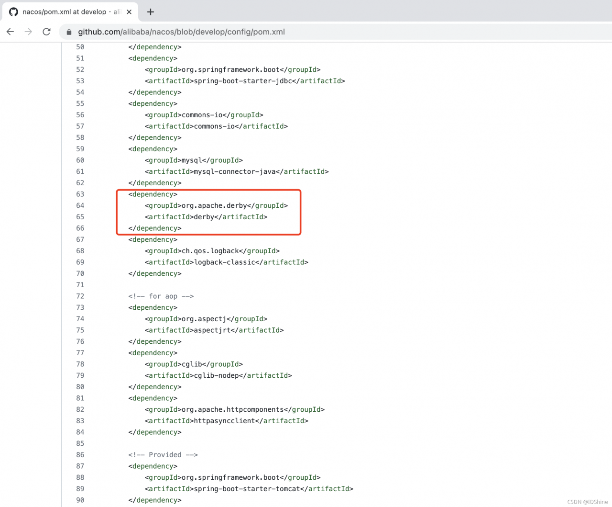The image size is (612, 507).
Task: Click the org.springframework.boot groupId on line 88
Action: [x=233, y=477]
